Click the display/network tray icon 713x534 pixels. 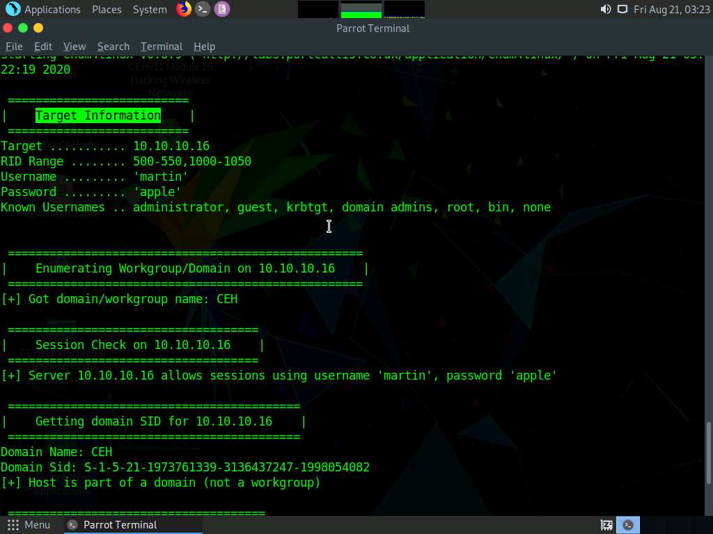click(622, 10)
